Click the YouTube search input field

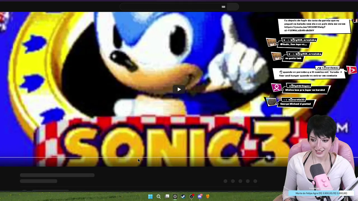pos(173,7)
